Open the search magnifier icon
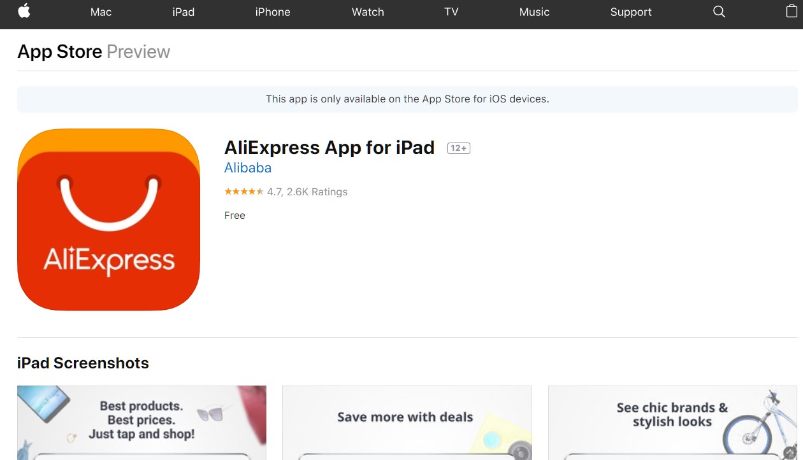This screenshot has height=460, width=803. tap(719, 11)
